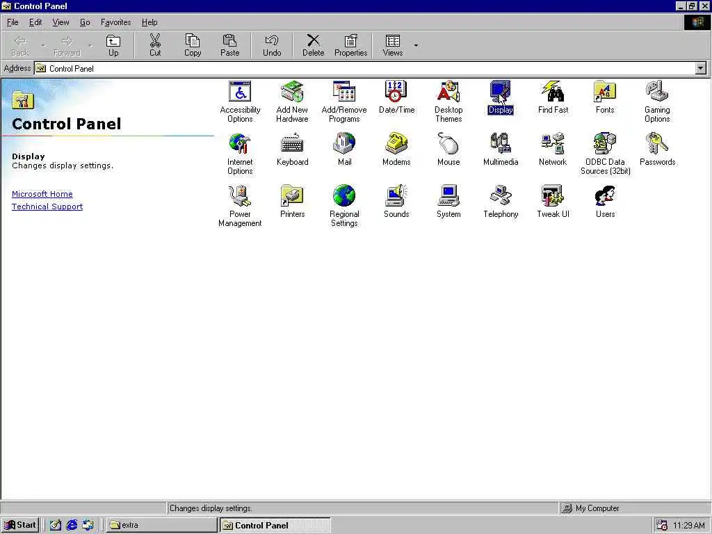Open the Sounds applet
The image size is (712, 534).
click(x=396, y=202)
